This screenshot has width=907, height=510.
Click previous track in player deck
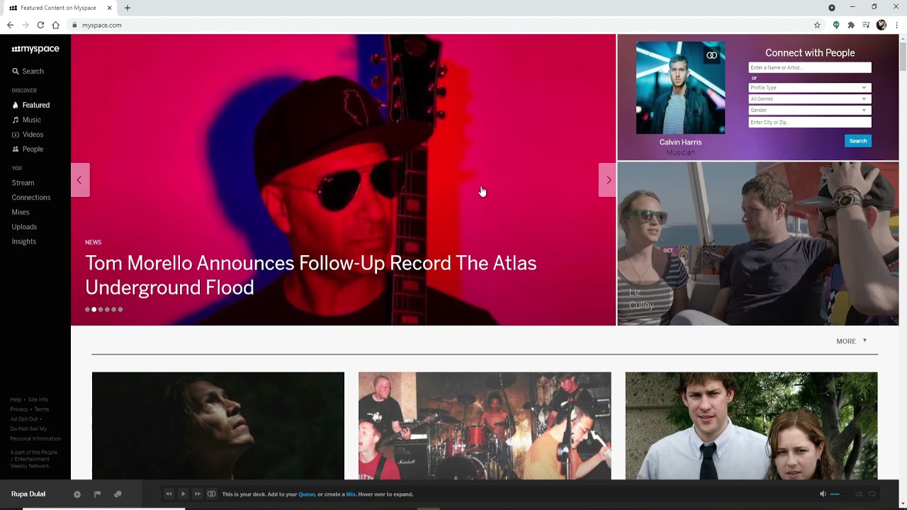pyautogui.click(x=169, y=494)
